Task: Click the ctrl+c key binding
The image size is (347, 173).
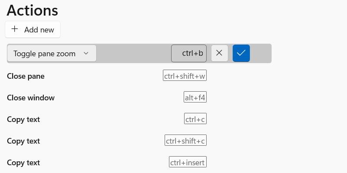Action: (x=195, y=119)
